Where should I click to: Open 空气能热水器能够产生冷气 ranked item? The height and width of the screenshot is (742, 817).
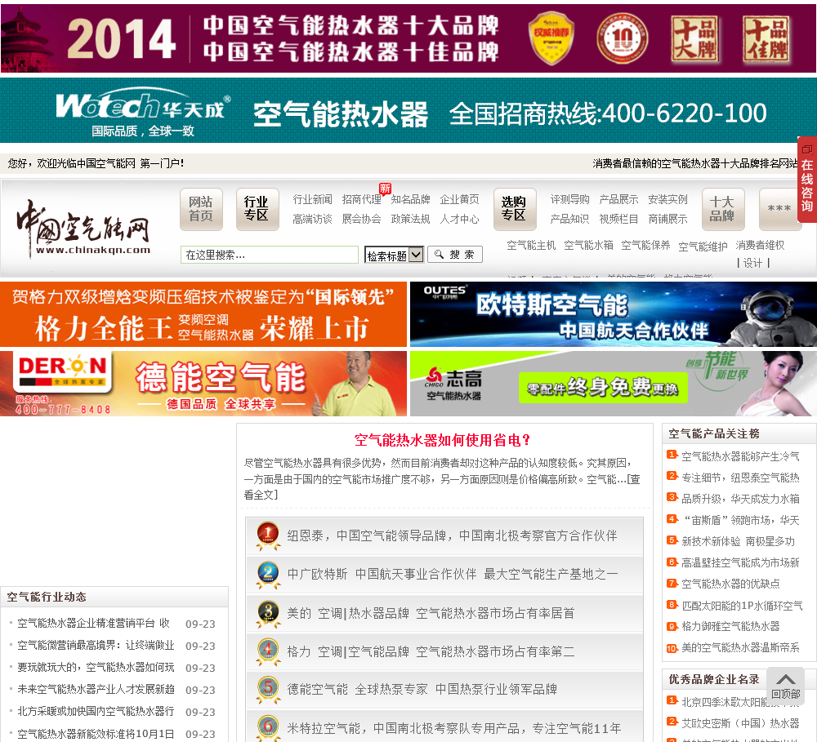740,456
